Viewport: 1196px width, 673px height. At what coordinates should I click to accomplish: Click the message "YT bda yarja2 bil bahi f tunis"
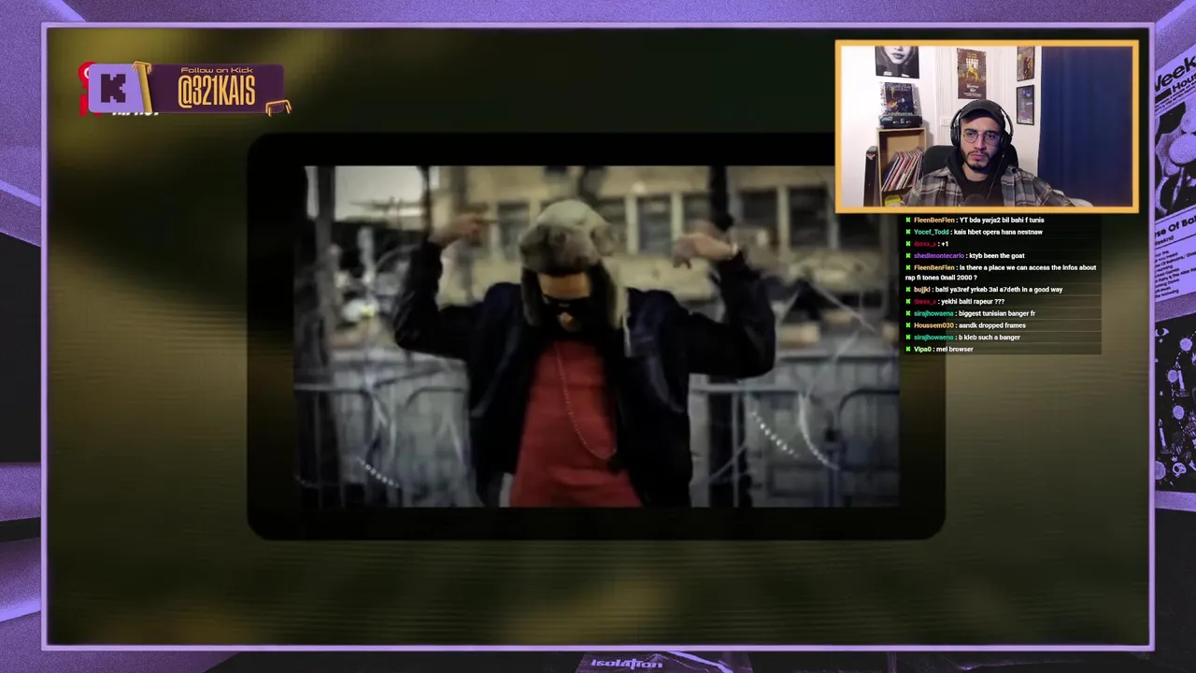1002,220
